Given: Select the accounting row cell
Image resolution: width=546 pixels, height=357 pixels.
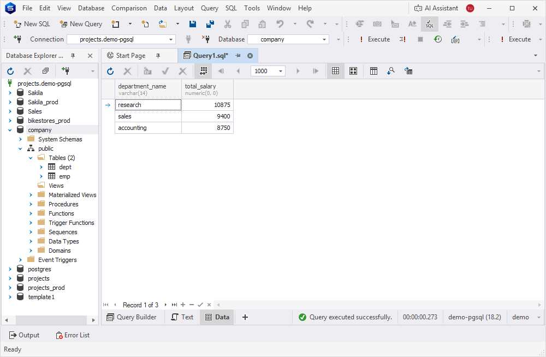Looking at the screenshot, I should (x=148, y=128).
